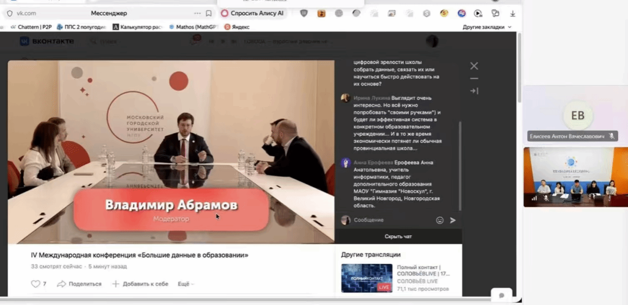This screenshot has height=305, width=628.
Task: Expand the Ещё dropdown below the video
Action: (186, 284)
